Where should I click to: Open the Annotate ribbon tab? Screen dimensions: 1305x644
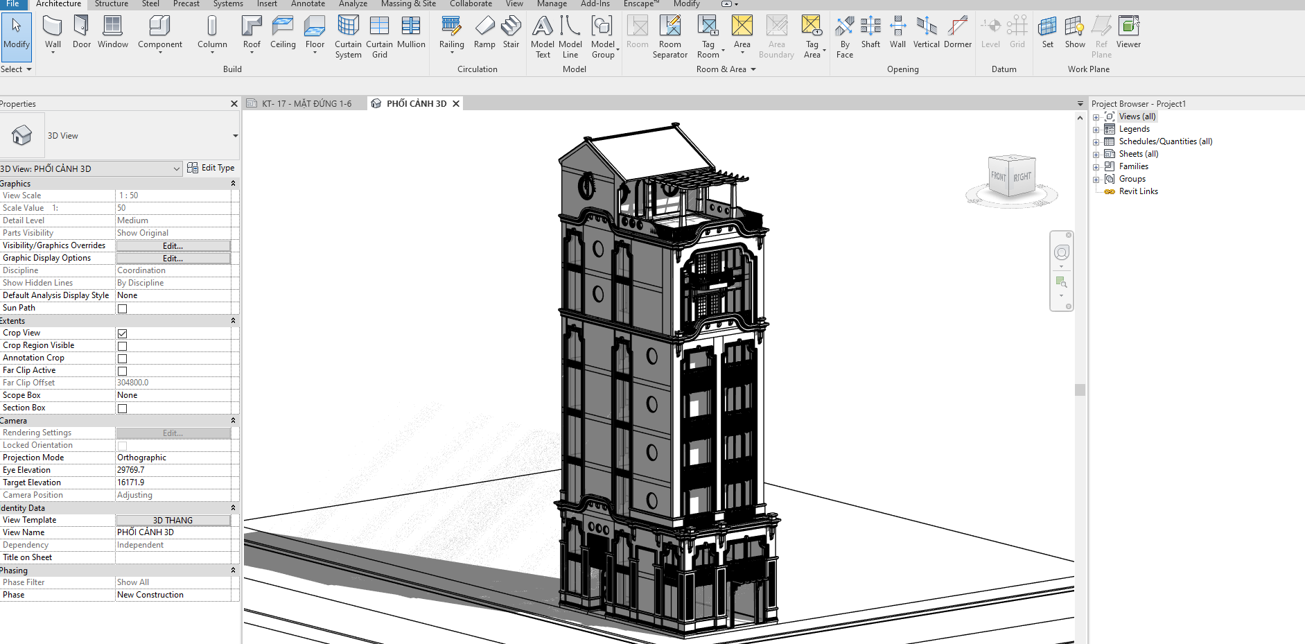[308, 4]
